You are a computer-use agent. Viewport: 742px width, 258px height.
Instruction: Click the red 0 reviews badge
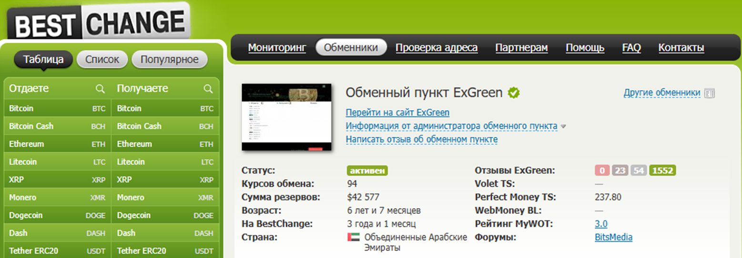tap(602, 171)
